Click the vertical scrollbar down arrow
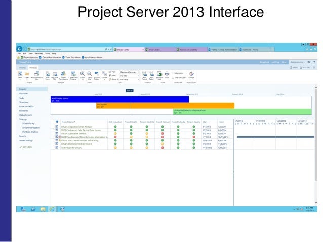Image resolution: width=323 pixels, height=242 pixels. point(316,203)
